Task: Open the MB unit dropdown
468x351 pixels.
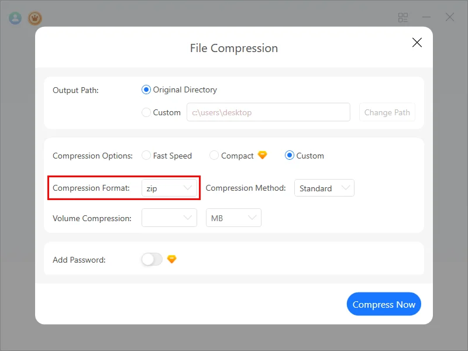Action: point(233,218)
